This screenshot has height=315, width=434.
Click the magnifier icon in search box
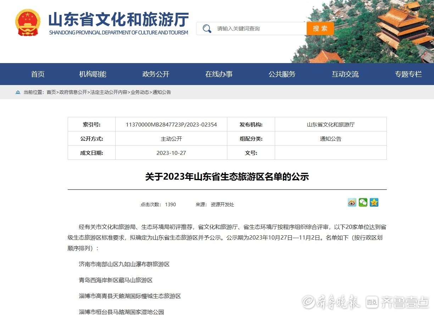(207, 29)
